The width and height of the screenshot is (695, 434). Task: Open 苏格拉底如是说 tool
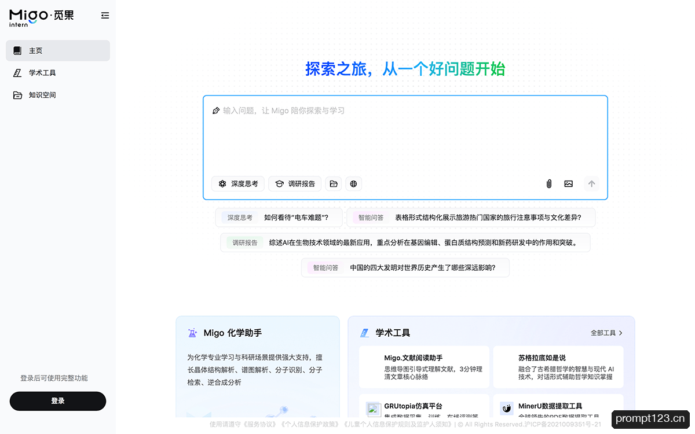558,367
